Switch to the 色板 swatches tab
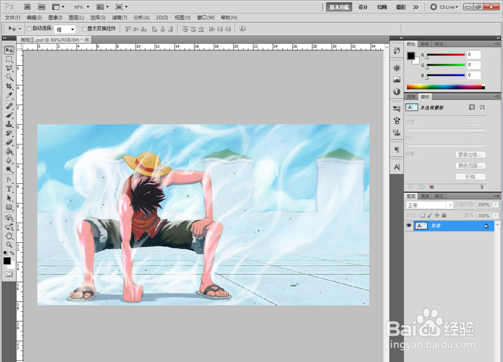503x362 pixels. pos(425,44)
